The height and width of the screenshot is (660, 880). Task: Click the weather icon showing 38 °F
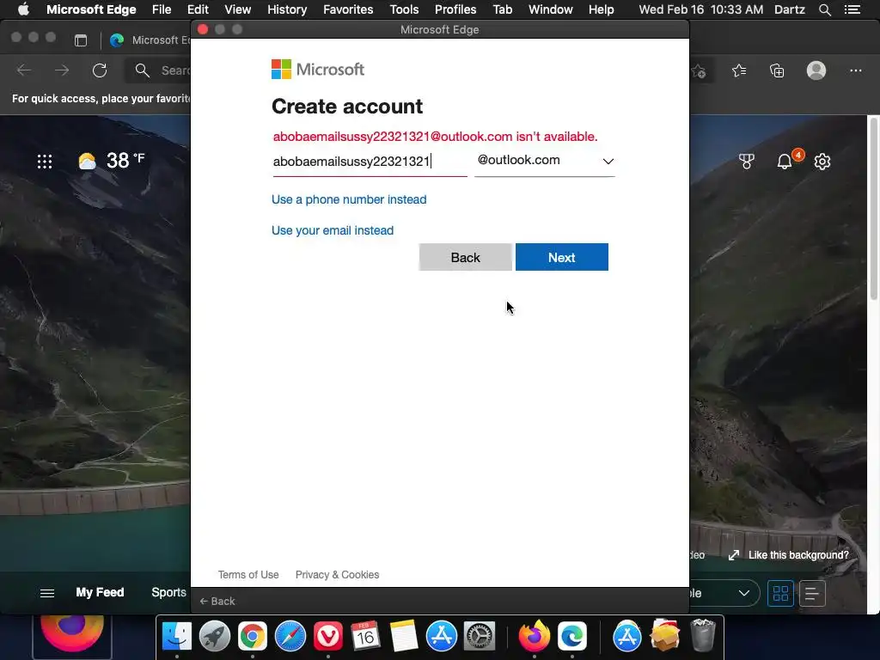(87, 161)
